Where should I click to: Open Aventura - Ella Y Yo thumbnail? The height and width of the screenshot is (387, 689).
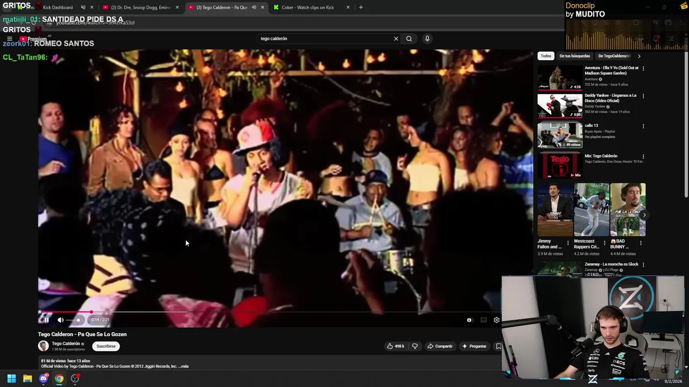point(560,78)
